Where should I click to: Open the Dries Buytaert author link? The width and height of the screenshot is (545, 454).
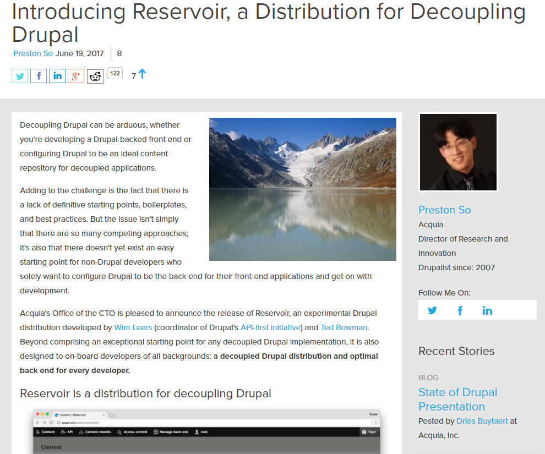tap(482, 421)
